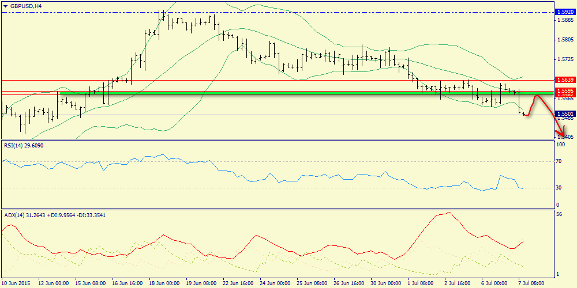Screen dimensions: 577x288
Task: Click the 30 Jun 00:00 time label
Action: (x=385, y=284)
